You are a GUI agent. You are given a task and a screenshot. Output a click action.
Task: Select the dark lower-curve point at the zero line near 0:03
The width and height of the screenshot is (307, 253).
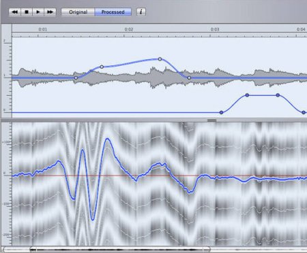[221, 112]
